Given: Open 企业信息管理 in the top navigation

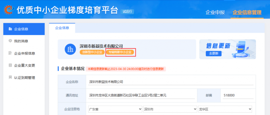Looking at the screenshot, I should tap(247, 13).
